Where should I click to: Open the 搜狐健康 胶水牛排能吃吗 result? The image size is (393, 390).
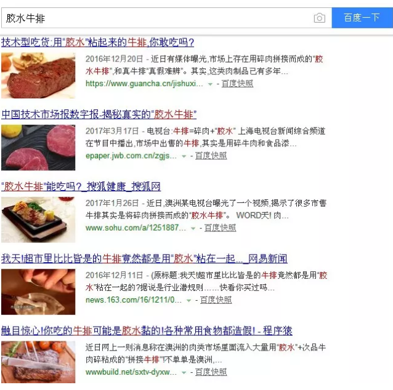[81, 186]
